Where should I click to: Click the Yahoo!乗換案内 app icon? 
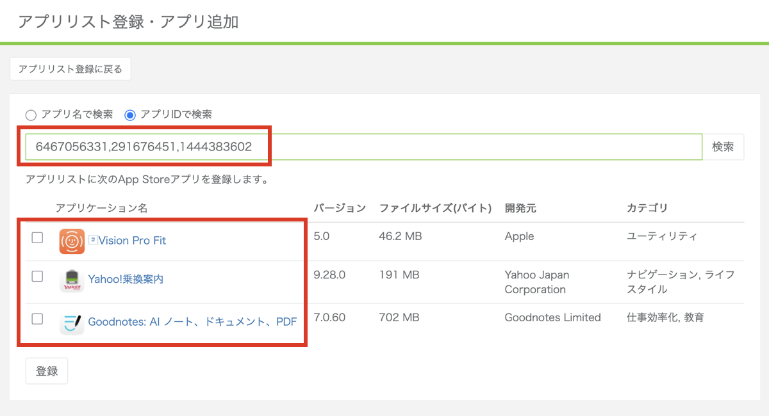72,280
